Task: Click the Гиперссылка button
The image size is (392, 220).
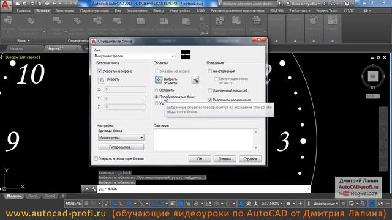Action: (121, 147)
